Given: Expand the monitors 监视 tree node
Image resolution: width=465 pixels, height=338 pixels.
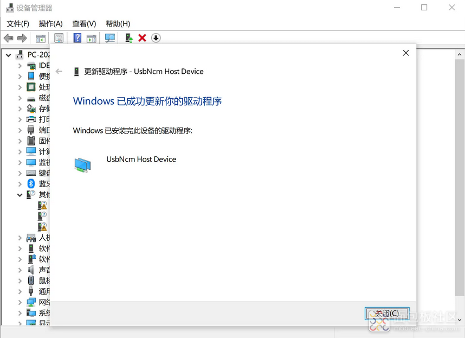Looking at the screenshot, I should pos(20,162).
